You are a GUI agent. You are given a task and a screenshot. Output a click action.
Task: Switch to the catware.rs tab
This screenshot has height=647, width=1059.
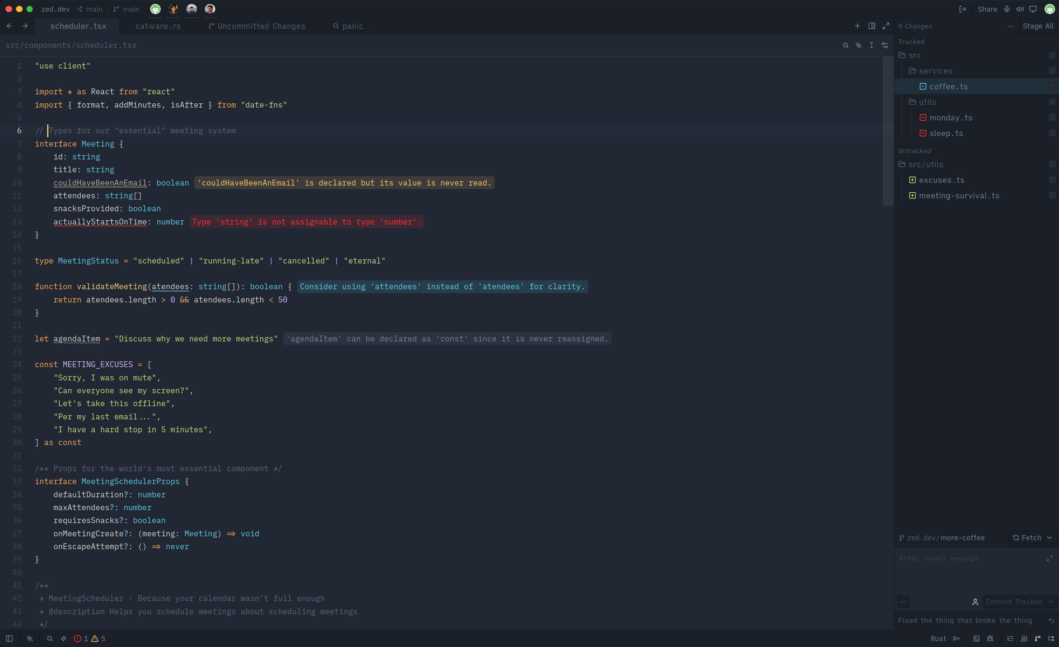pos(158,26)
